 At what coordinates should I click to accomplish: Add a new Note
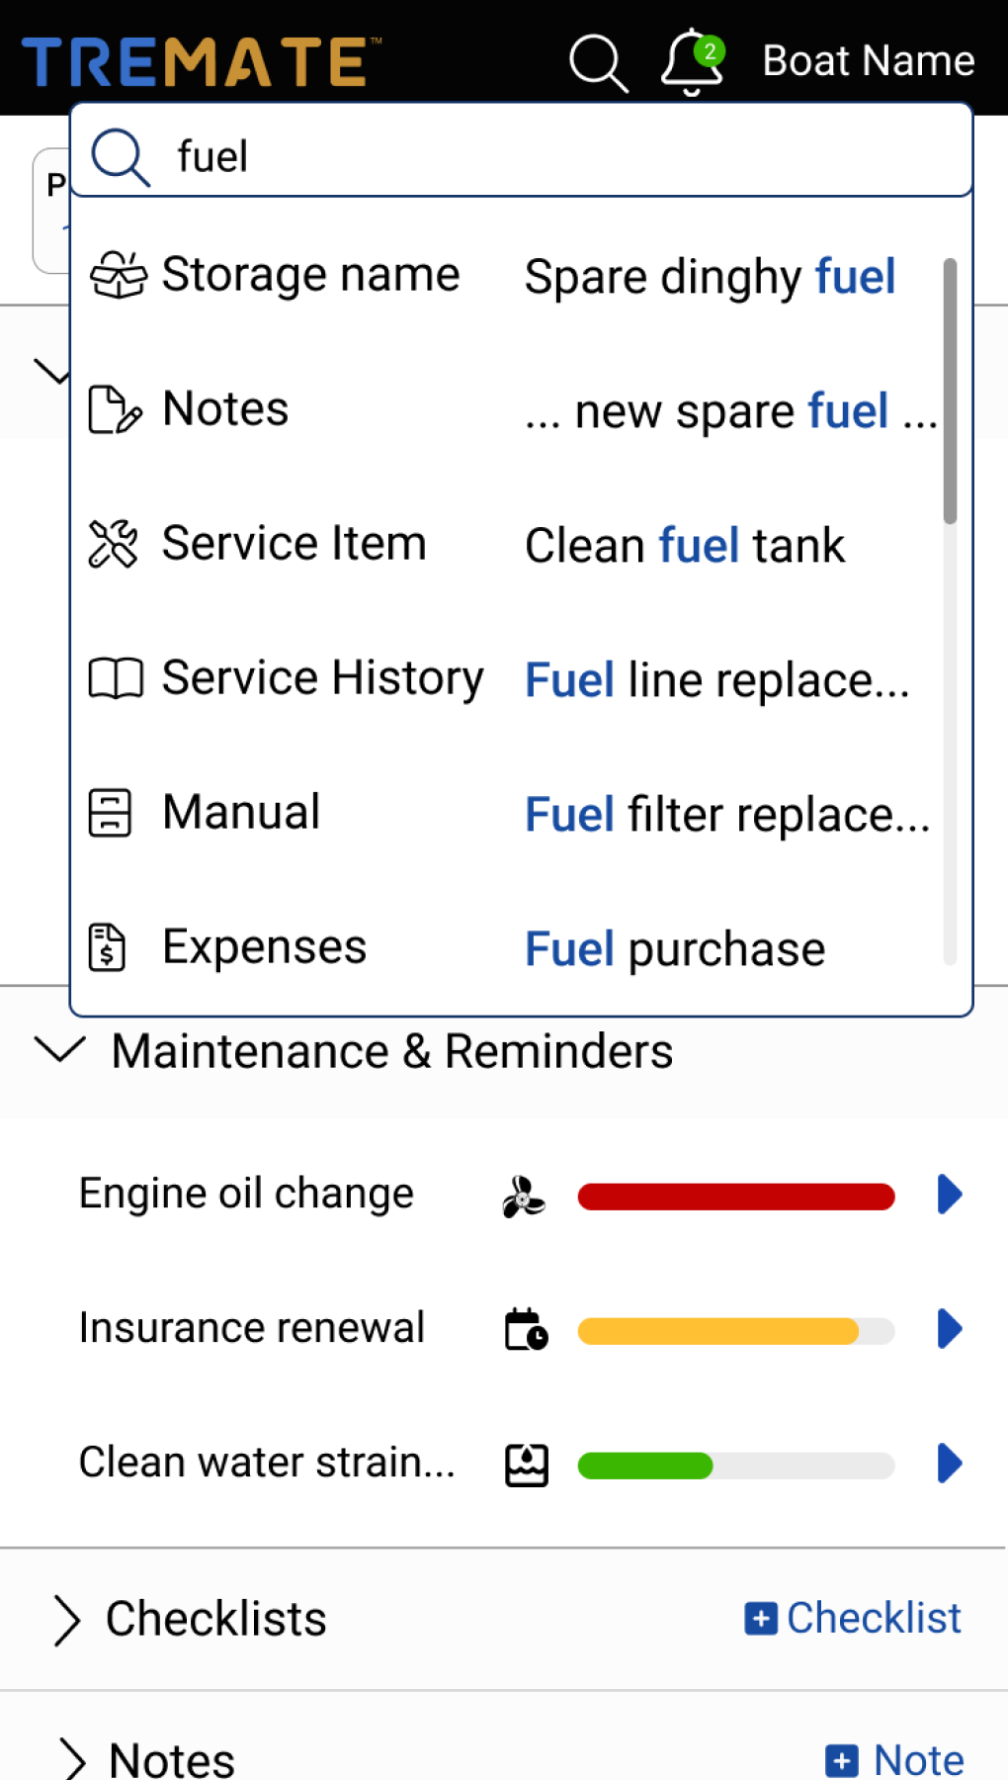[895, 1760]
